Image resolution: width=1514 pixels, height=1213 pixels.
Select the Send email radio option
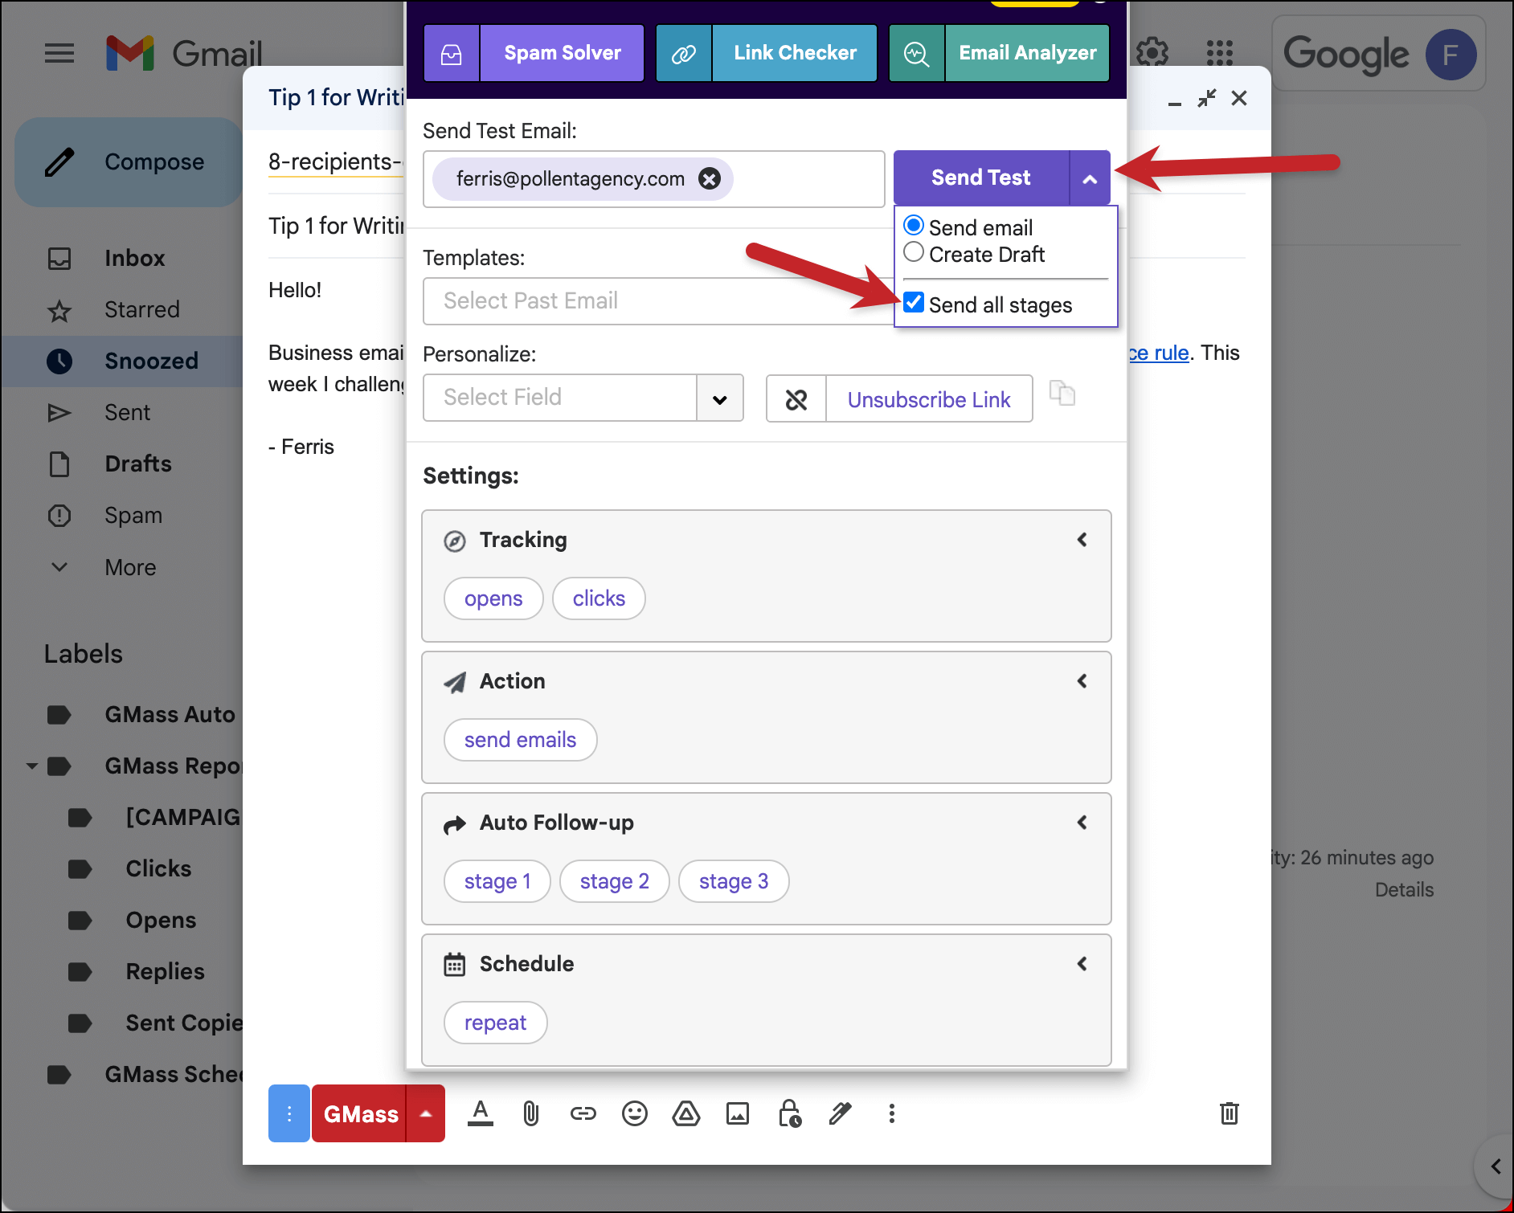(914, 226)
